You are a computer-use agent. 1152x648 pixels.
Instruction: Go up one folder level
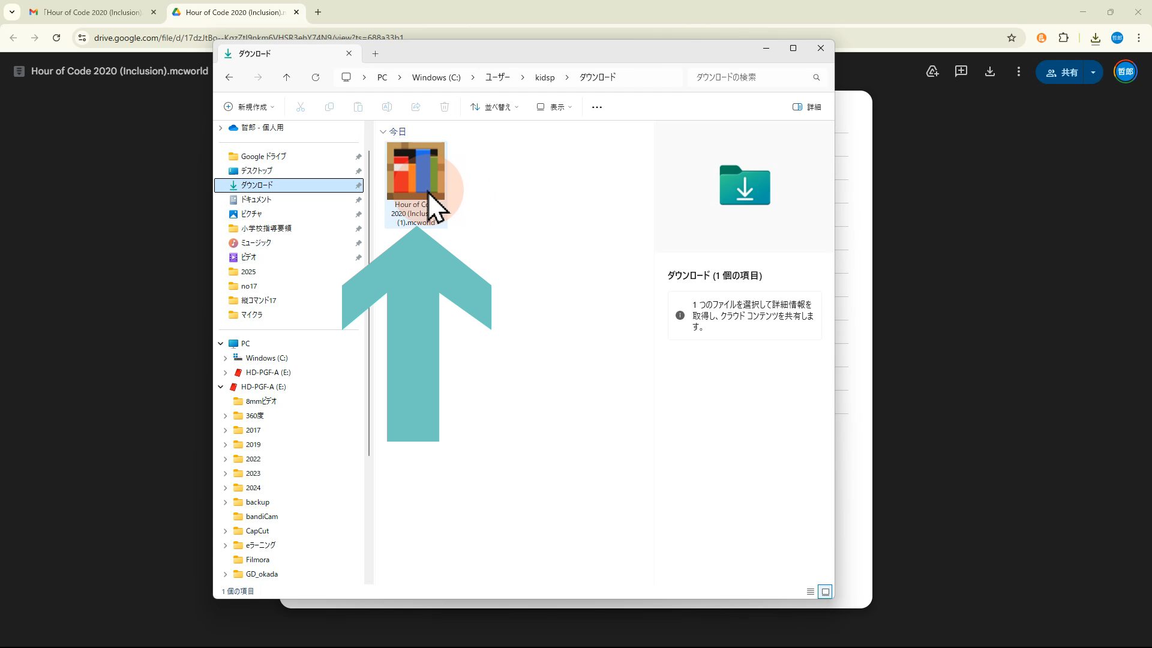(x=286, y=77)
